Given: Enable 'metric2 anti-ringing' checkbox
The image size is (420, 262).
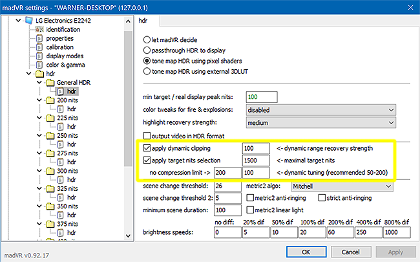Looking at the screenshot, I should point(250,198).
